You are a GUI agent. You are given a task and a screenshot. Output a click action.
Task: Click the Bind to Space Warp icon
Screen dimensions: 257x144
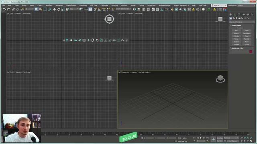point(22,9)
